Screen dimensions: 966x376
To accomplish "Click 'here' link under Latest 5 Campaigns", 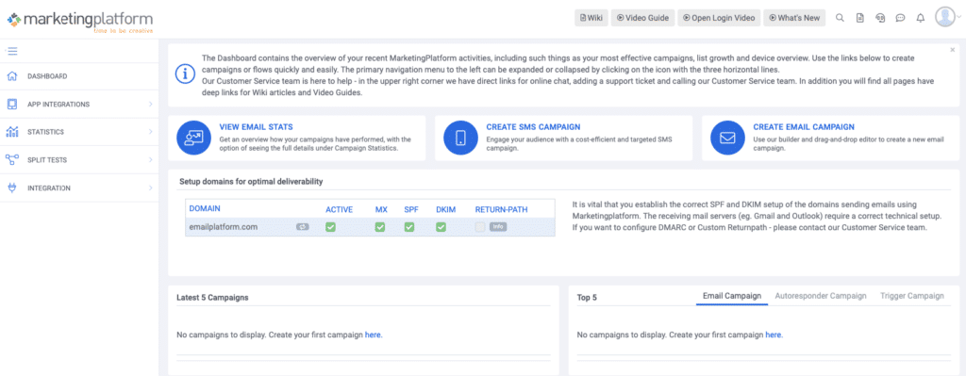I will pyautogui.click(x=374, y=335).
